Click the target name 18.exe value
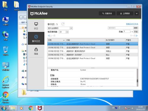Image resolution: width=148 pixels, height=111 pixels. 83,84
